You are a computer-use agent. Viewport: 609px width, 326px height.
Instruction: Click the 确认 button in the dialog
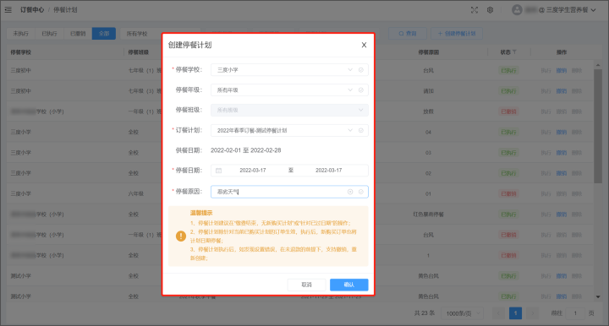point(348,285)
